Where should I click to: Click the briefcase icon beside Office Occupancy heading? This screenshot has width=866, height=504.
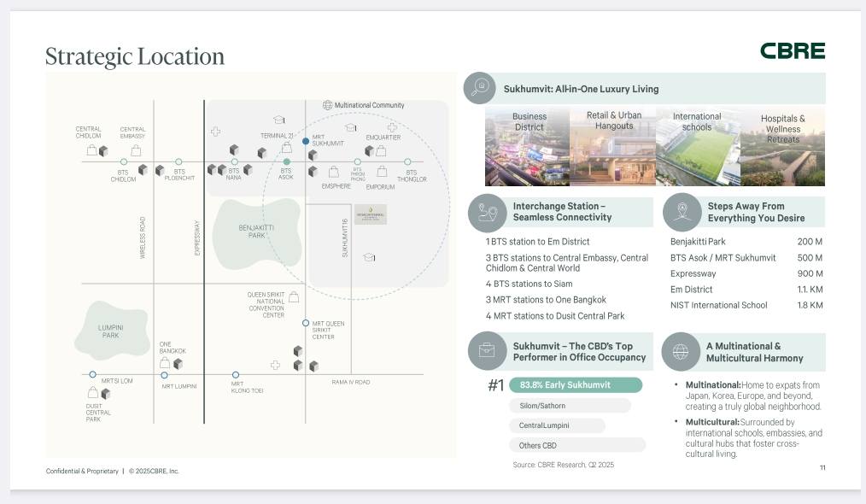[486, 350]
